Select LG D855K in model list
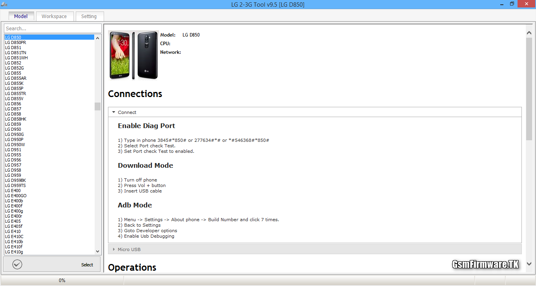This screenshot has height=286, width=536. [49, 83]
